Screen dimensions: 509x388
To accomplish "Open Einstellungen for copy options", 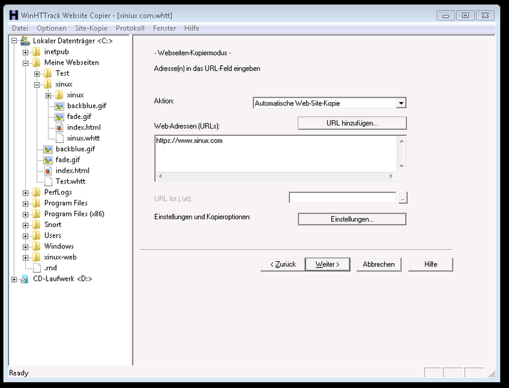I will click(x=352, y=219).
